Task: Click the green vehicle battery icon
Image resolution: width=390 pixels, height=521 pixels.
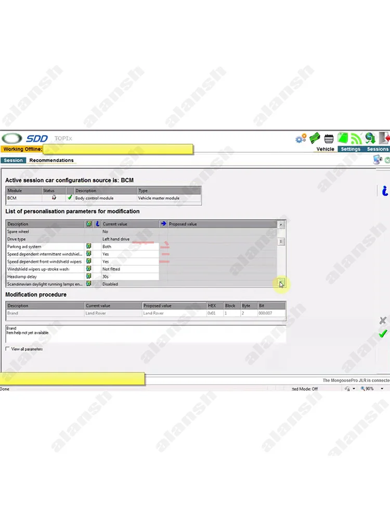Action: click(x=343, y=138)
